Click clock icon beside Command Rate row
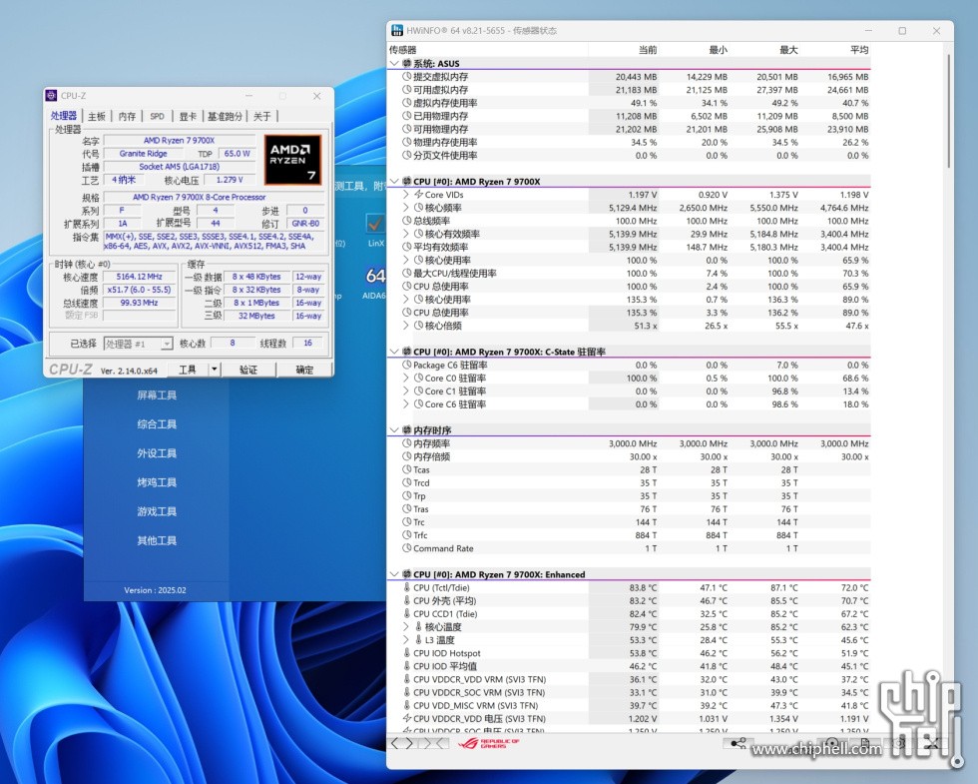Screen dimensions: 978x784 click(407, 548)
